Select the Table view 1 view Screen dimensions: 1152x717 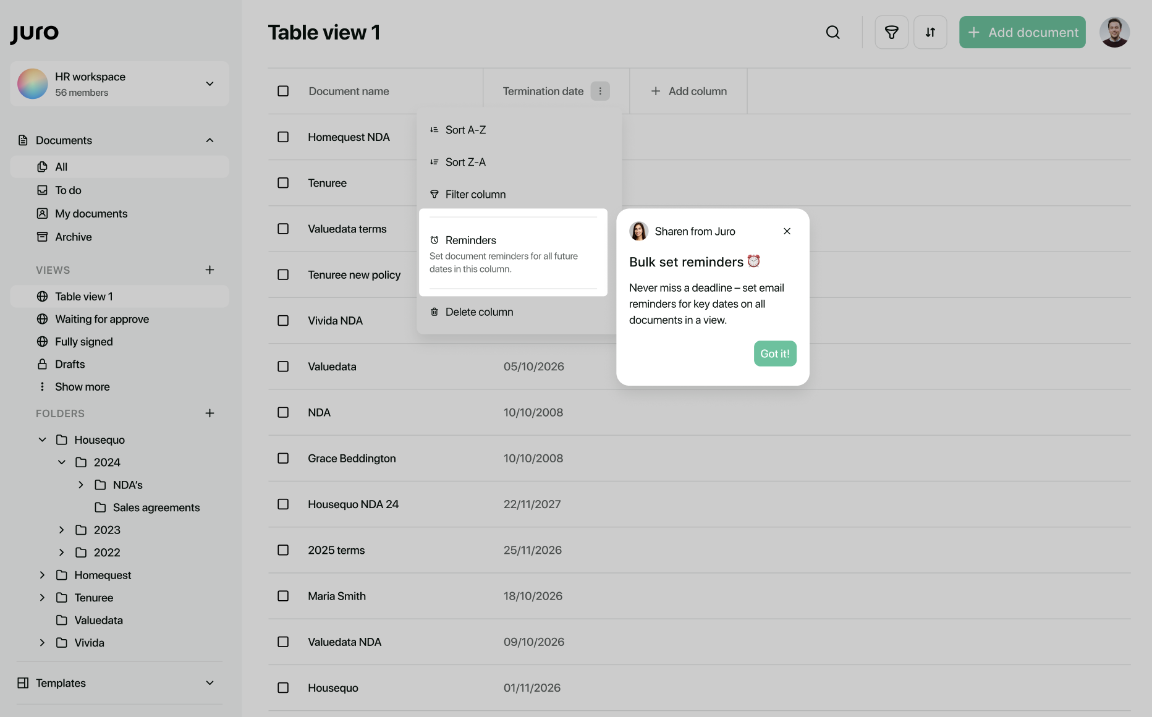pyautogui.click(x=119, y=297)
